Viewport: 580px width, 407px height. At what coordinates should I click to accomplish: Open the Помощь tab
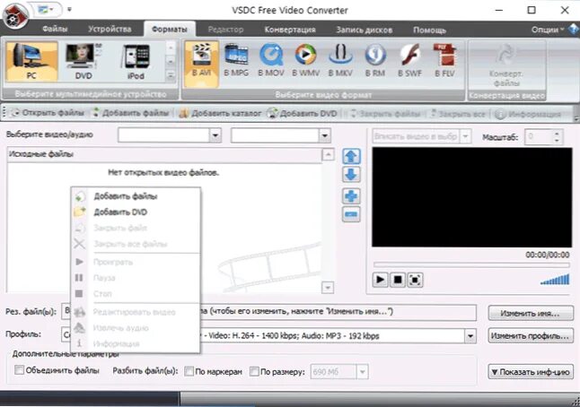tap(429, 30)
